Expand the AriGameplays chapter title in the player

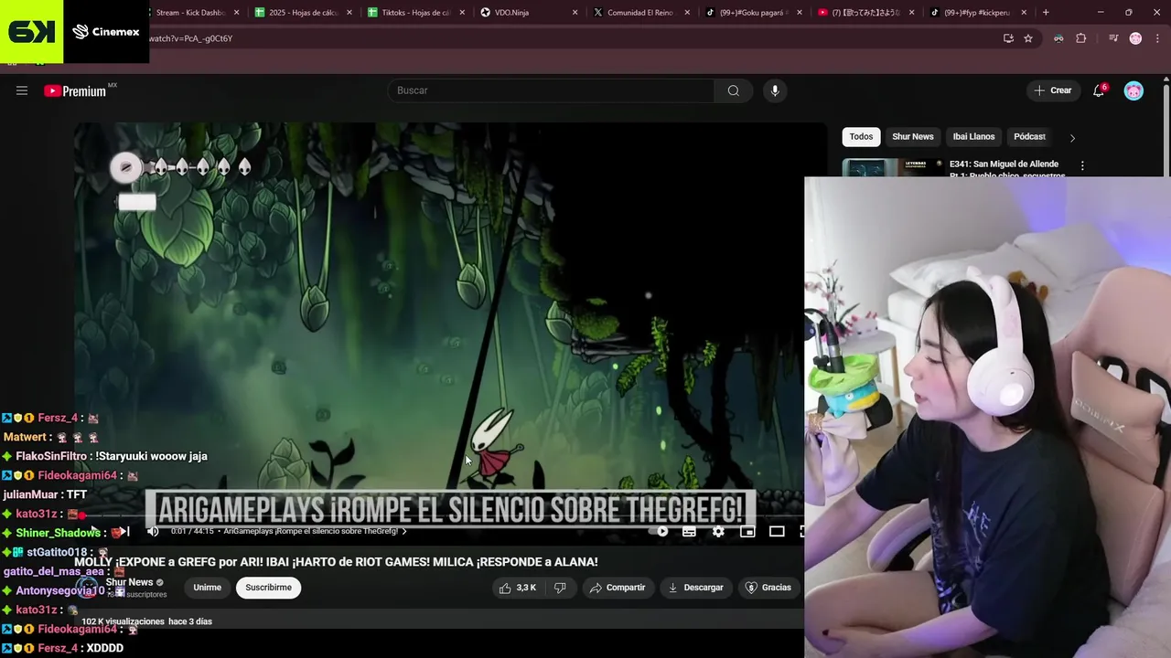(x=316, y=531)
